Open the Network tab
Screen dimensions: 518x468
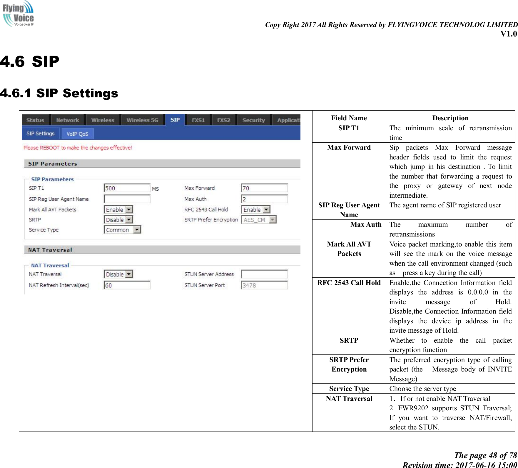tap(67, 120)
